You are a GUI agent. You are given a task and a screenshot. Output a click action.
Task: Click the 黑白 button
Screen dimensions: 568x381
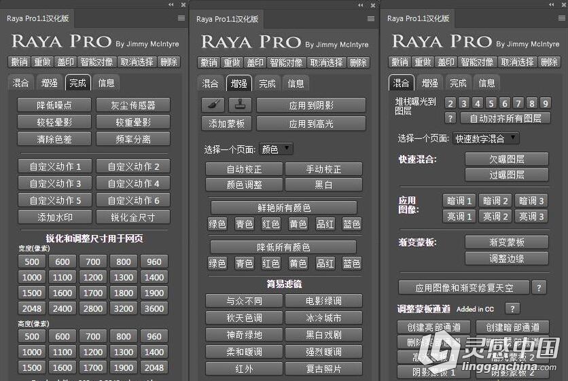pyautogui.click(x=323, y=185)
